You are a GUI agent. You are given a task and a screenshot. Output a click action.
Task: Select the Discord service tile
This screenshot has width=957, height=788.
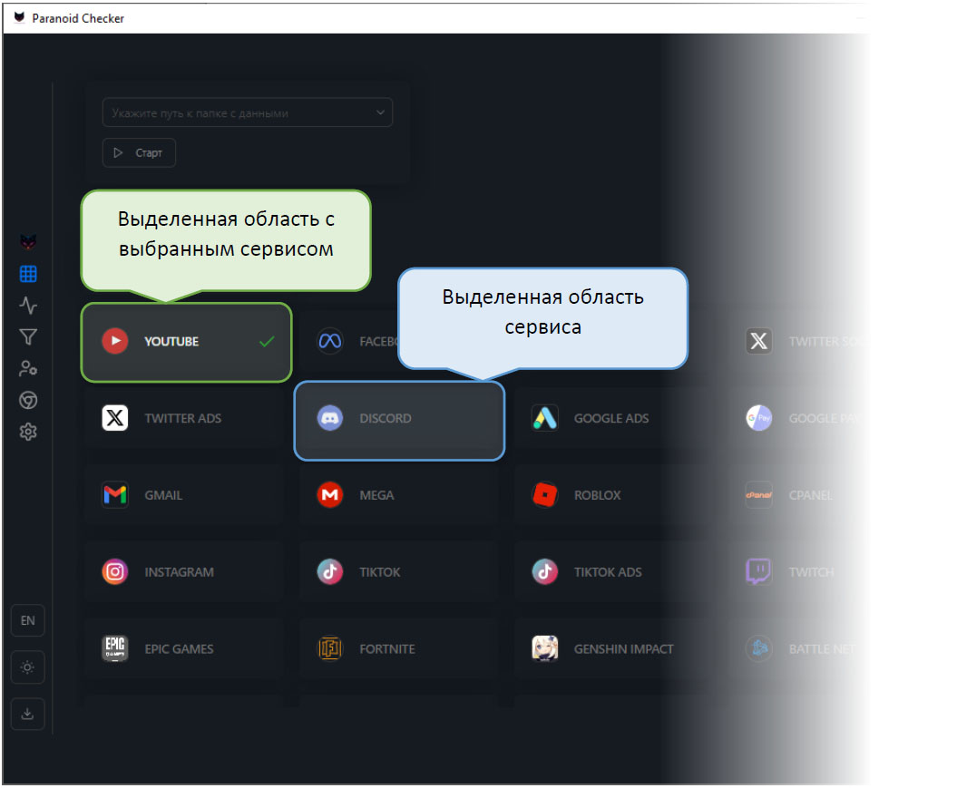[399, 419]
